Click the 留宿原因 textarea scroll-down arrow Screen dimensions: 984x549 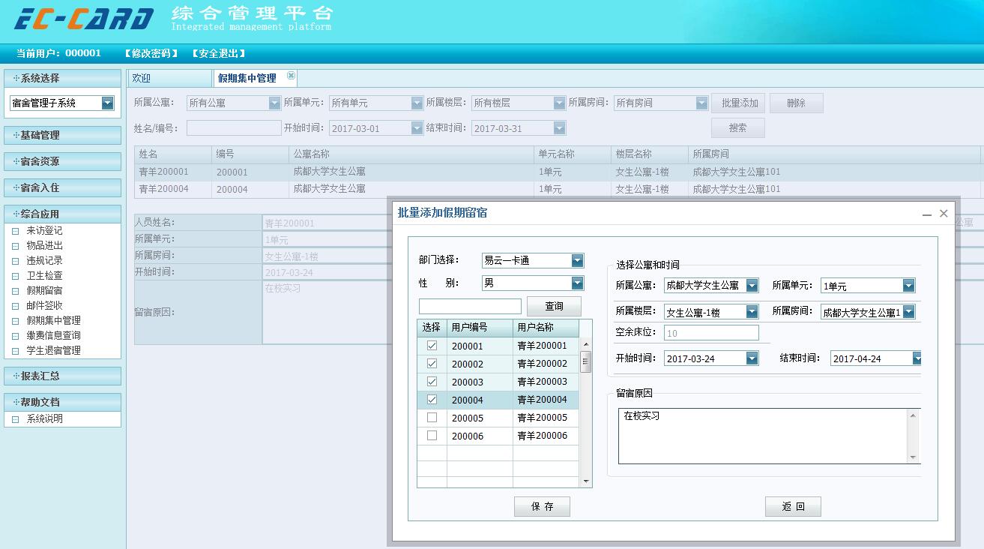point(913,457)
